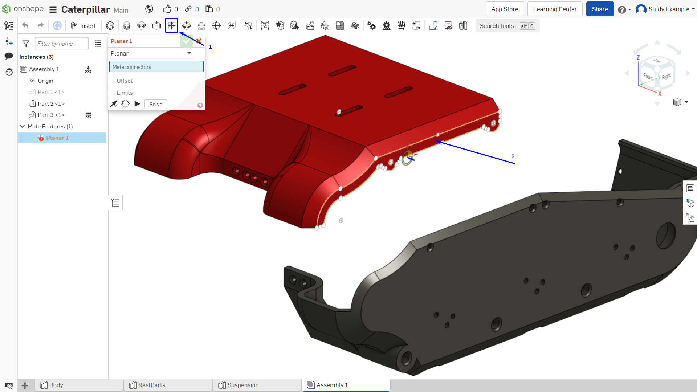Viewport: 697px width, 392px height.
Task: Click the redo arrow
Action: click(x=41, y=26)
